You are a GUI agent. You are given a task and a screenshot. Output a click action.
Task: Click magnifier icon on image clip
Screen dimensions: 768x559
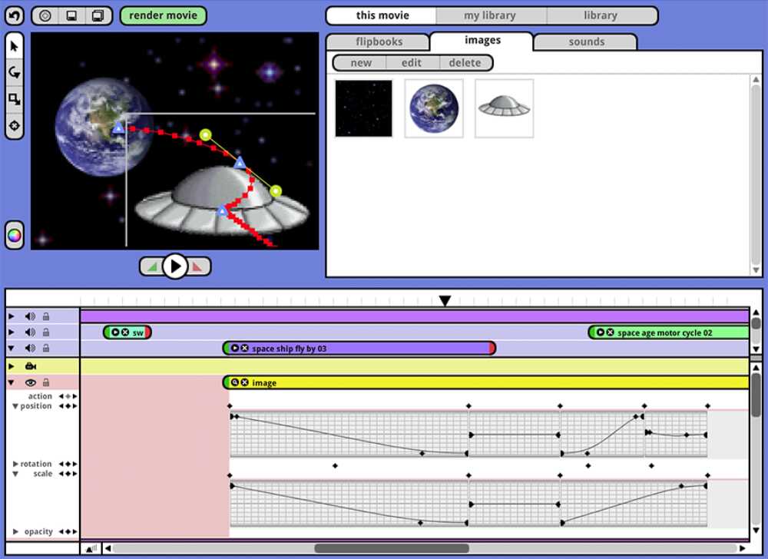click(x=235, y=382)
